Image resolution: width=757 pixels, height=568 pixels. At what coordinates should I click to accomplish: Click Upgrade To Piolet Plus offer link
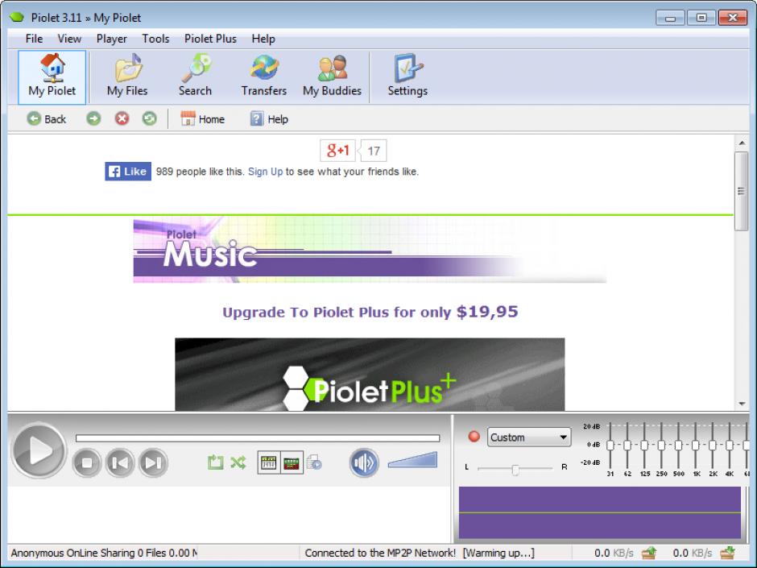pos(370,312)
